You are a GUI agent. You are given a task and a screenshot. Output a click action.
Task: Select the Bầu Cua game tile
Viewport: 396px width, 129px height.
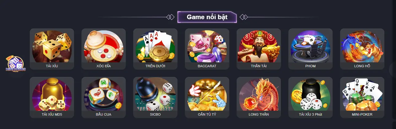point(104,97)
